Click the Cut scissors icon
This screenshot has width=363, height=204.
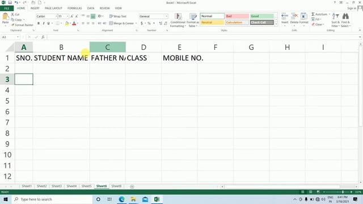click(12, 14)
